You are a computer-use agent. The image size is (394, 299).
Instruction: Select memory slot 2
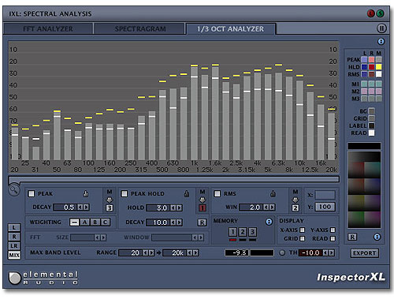click(243, 232)
